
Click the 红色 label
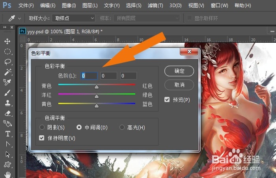(x=147, y=86)
